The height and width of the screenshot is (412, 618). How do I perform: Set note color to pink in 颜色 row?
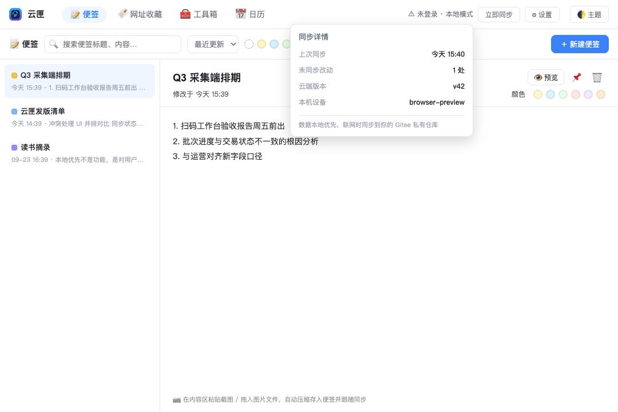(576, 94)
